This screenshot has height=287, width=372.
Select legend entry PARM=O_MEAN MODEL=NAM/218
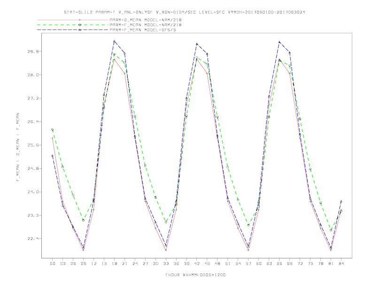(x=146, y=20)
